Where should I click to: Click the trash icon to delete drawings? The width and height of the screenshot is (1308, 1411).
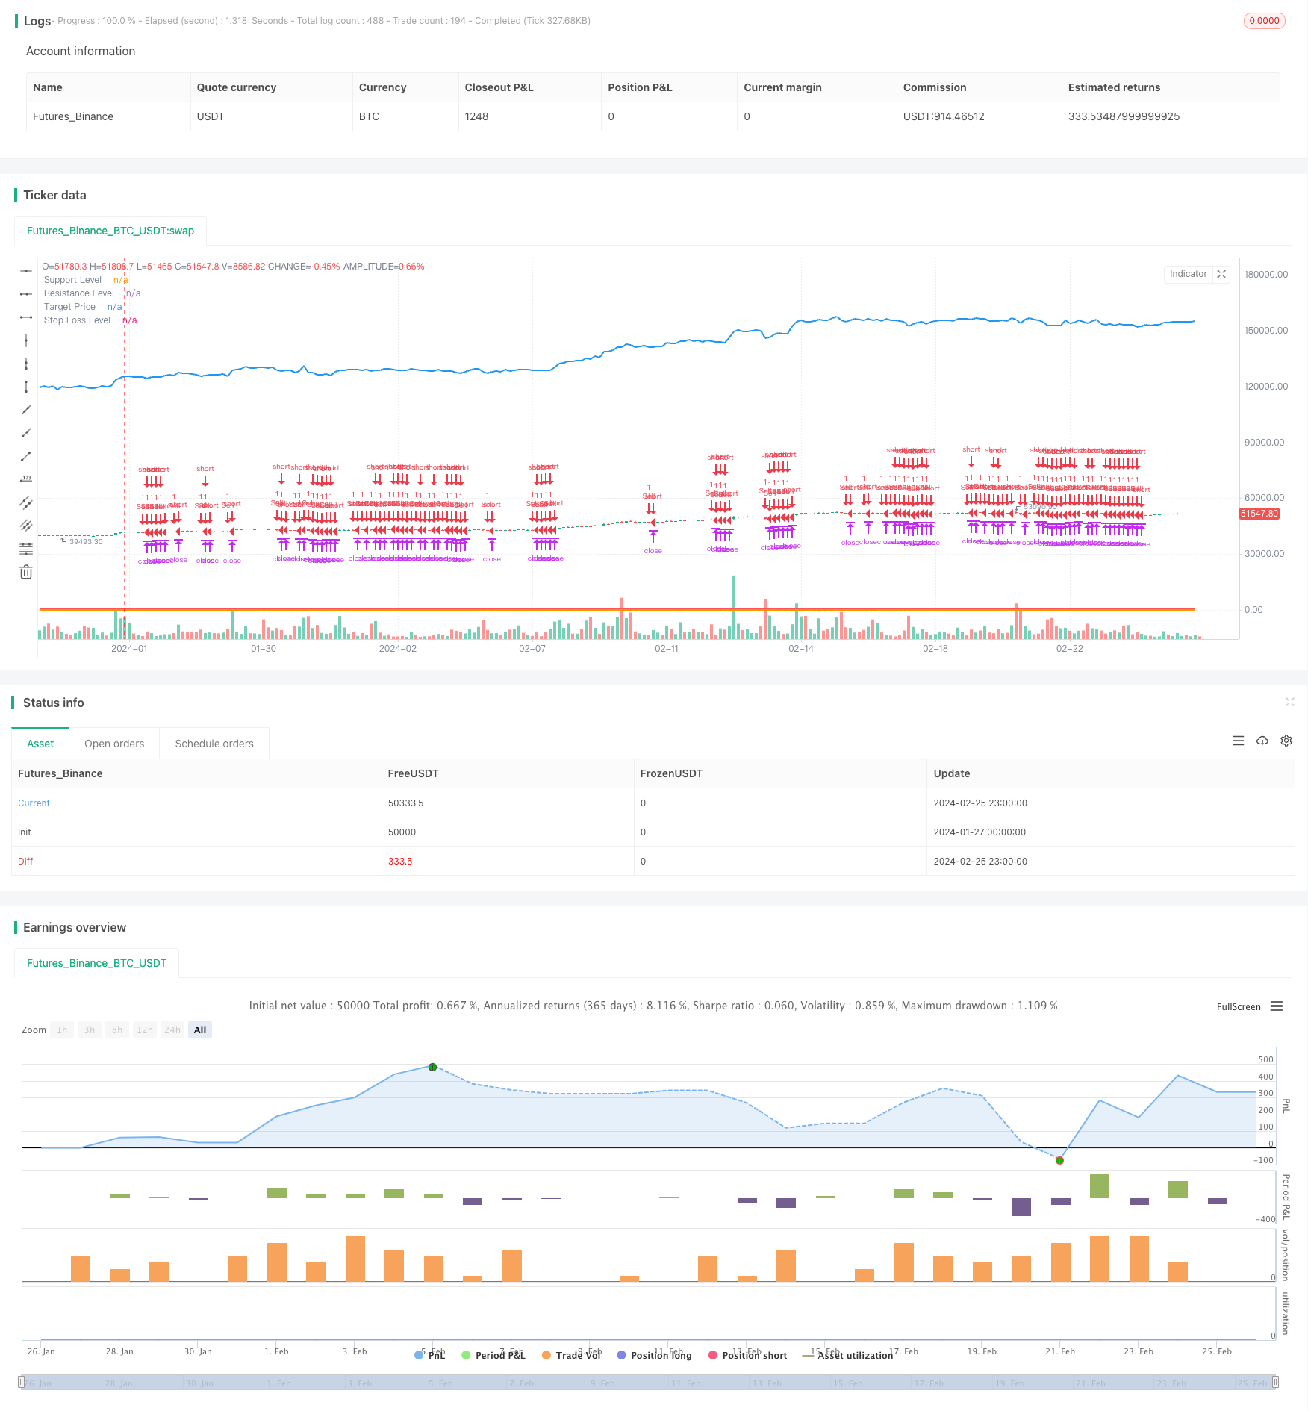pos(26,573)
